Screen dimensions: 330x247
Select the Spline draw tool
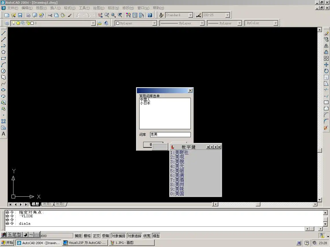(3, 83)
